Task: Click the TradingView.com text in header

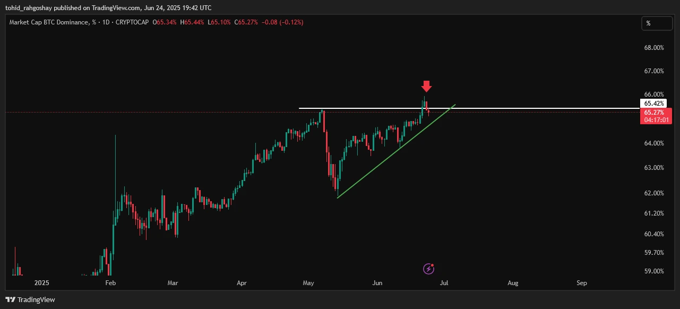Action: [x=116, y=8]
